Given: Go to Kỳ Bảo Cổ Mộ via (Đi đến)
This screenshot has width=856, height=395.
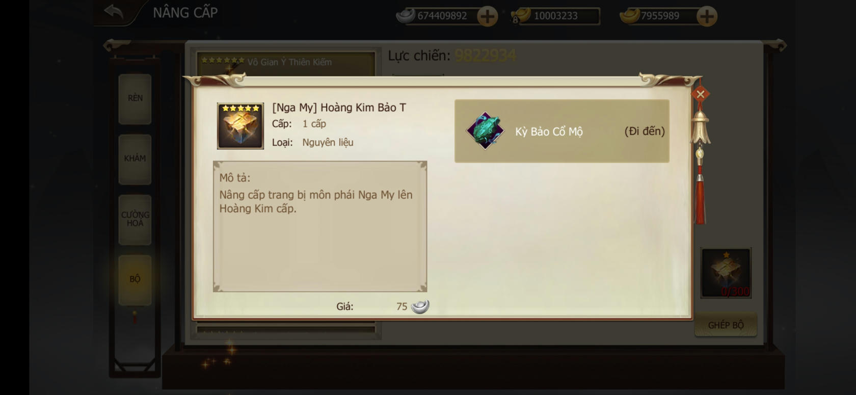Looking at the screenshot, I should point(645,131).
